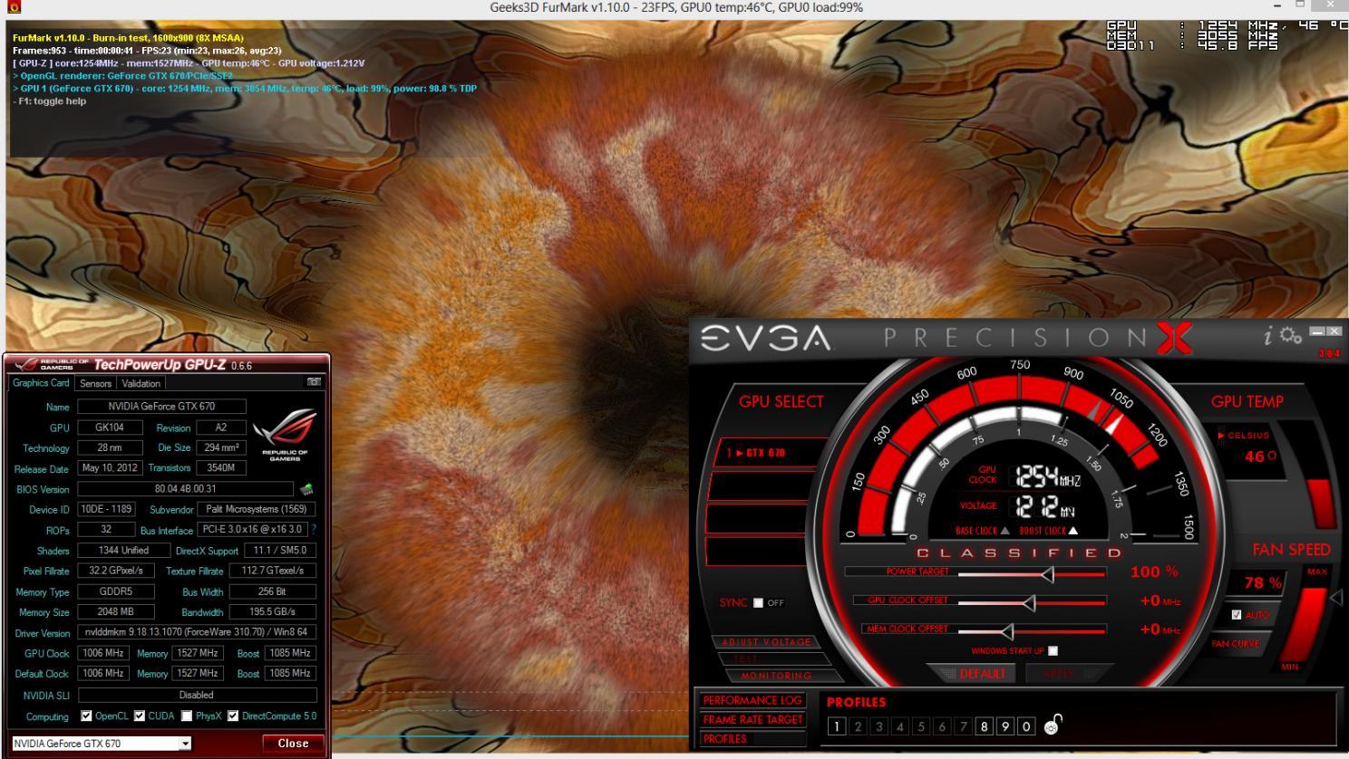Click the Driver Version field
This screenshot has width=1349, height=759.
click(x=197, y=633)
